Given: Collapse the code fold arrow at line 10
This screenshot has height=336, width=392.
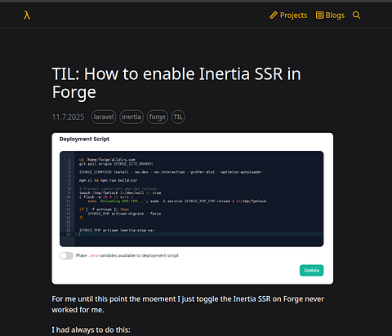Looking at the screenshot, I should 73,197.
